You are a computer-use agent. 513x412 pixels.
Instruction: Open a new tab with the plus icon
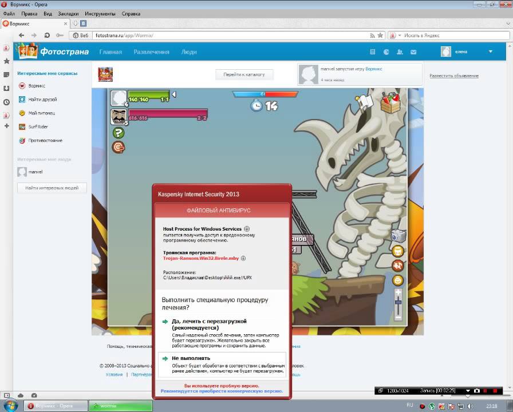point(75,23)
